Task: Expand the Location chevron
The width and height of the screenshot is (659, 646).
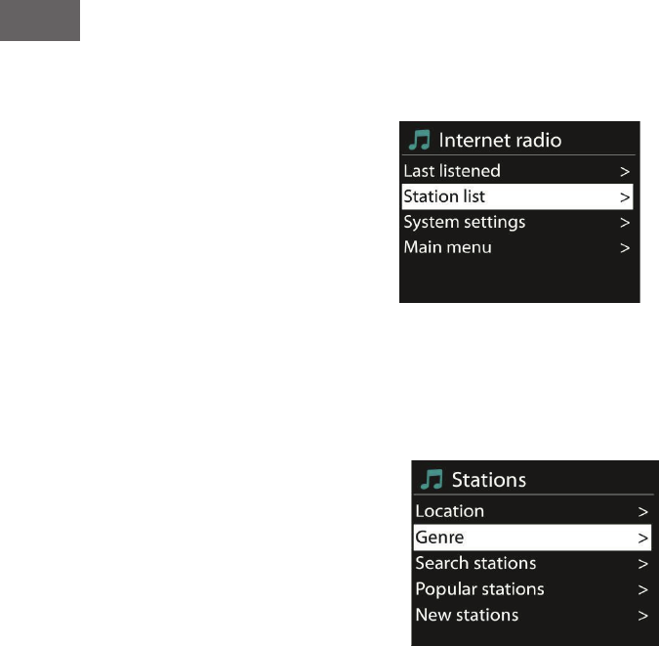Action: coord(643,511)
